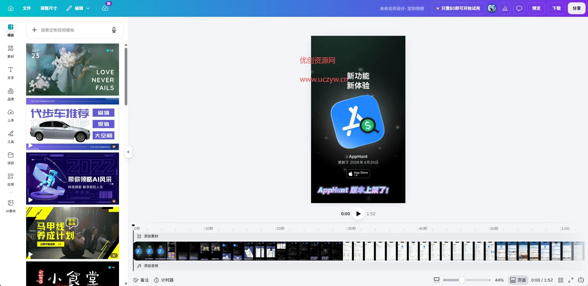Click the microphone voice search icon
The height and width of the screenshot is (286, 588).
pos(114,30)
